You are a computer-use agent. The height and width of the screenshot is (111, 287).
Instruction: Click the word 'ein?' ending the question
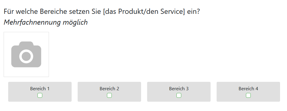[x=194, y=12]
